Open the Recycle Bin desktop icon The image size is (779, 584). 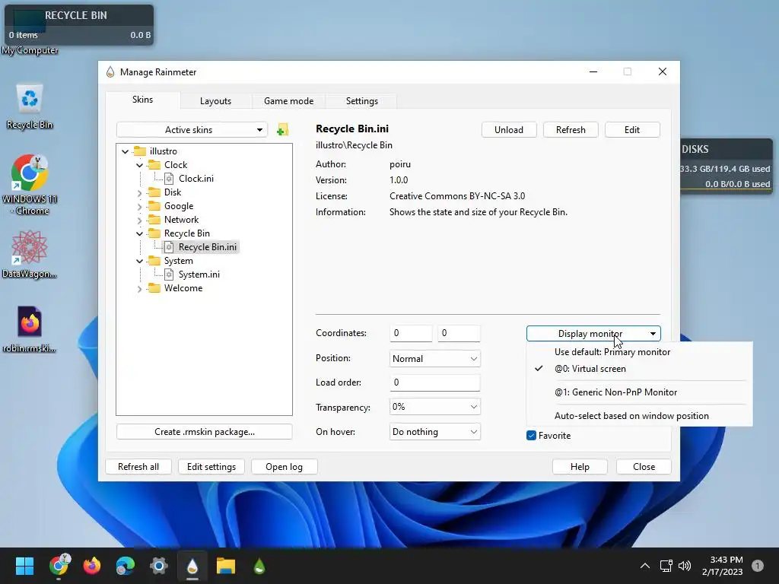click(x=30, y=106)
